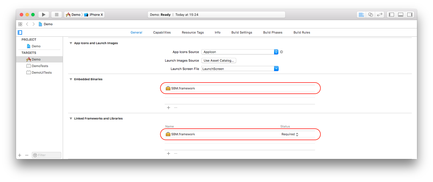
Task: Stop the running task with the Stop button
Action: pyautogui.click(x=57, y=15)
